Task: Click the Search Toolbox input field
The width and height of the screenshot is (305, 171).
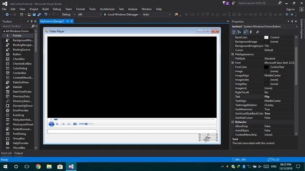Action: point(16,26)
